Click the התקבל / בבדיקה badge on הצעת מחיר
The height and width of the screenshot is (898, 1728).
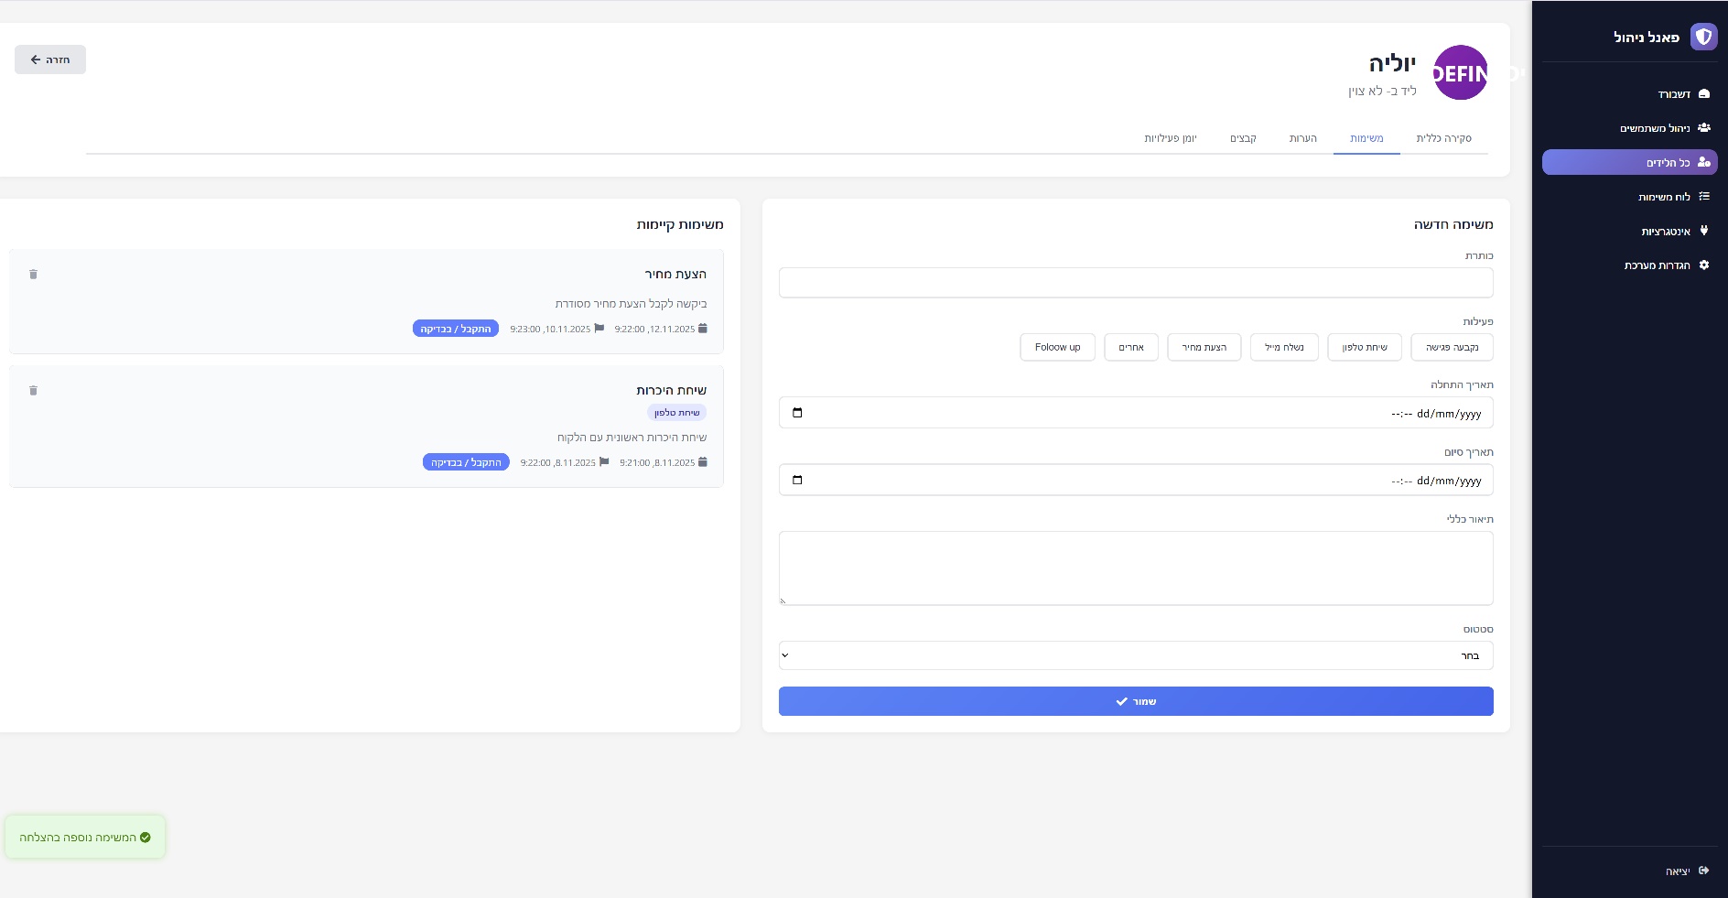click(x=456, y=329)
